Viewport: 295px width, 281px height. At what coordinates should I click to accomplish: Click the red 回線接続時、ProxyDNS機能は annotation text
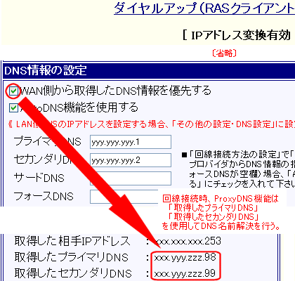221,199
